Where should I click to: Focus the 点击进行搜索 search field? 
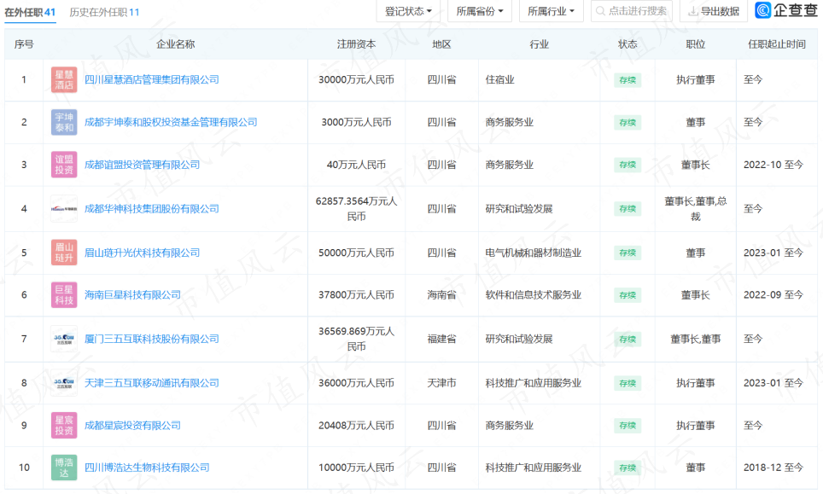pyautogui.click(x=632, y=11)
